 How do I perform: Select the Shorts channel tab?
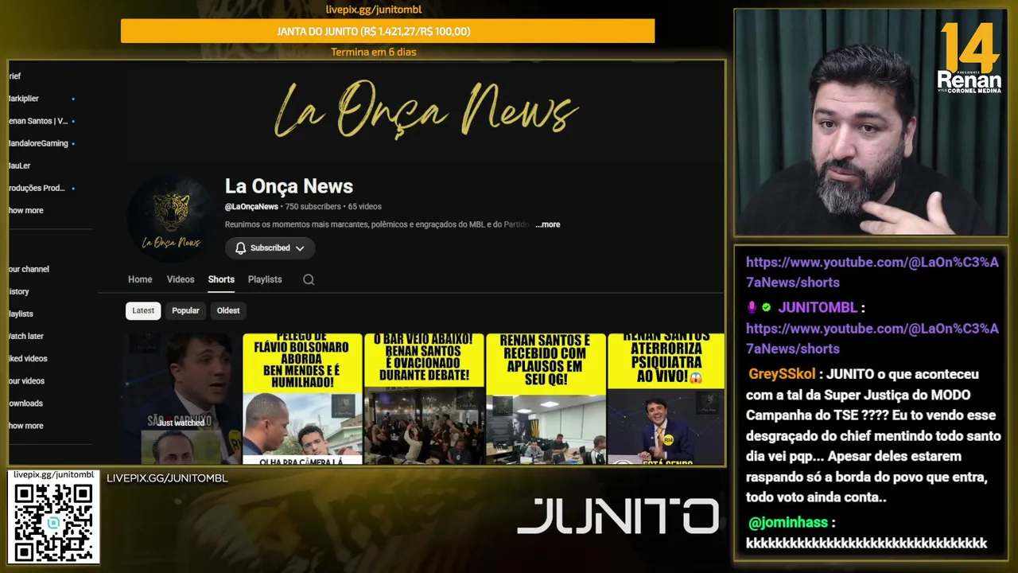pos(221,279)
